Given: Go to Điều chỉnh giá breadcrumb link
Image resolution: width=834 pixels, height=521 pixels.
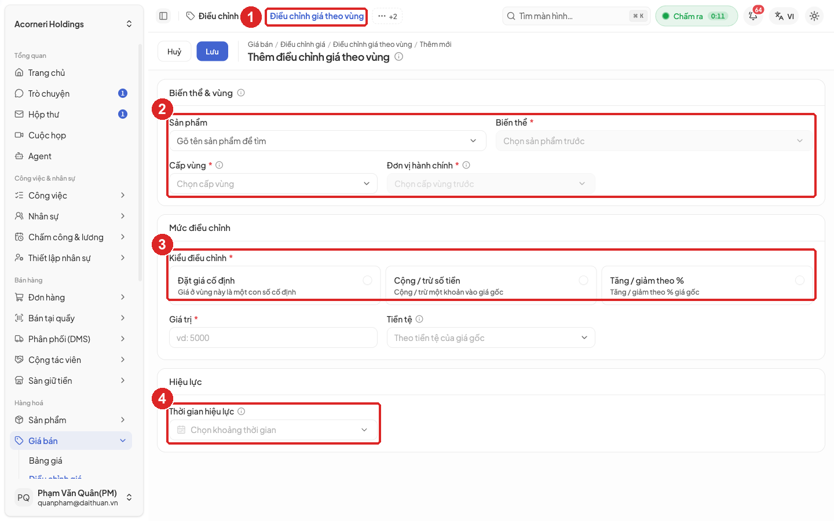Looking at the screenshot, I should [x=303, y=45].
